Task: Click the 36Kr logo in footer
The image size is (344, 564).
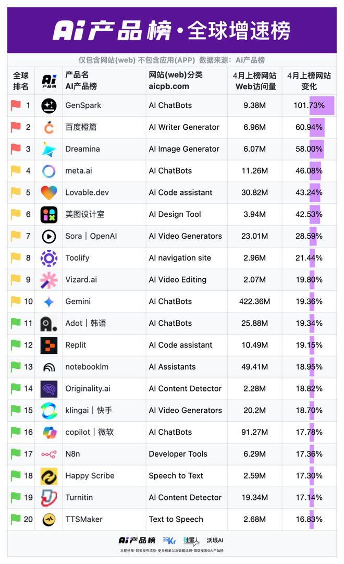Action: point(169,541)
